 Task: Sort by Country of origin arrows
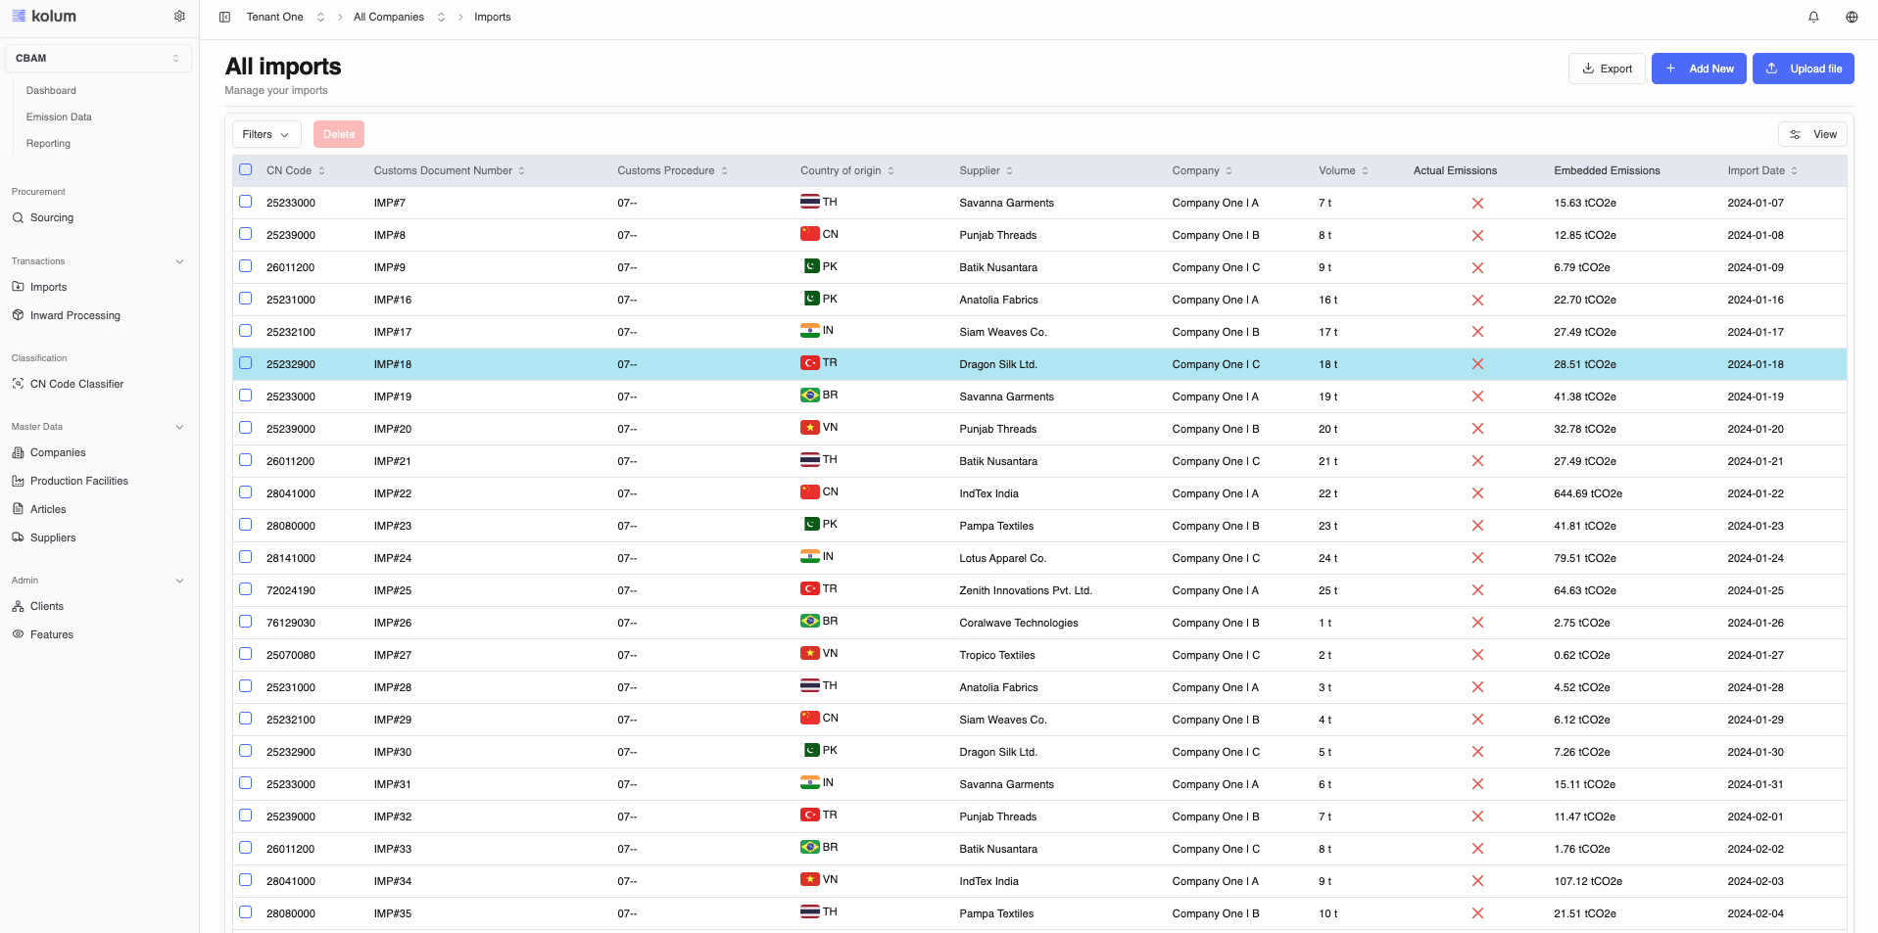click(891, 171)
